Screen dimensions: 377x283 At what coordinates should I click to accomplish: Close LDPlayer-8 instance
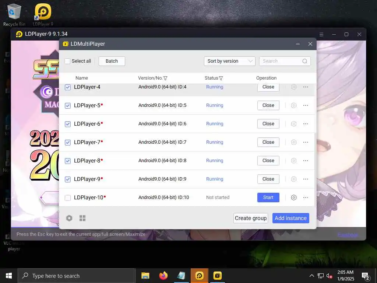pyautogui.click(x=268, y=161)
